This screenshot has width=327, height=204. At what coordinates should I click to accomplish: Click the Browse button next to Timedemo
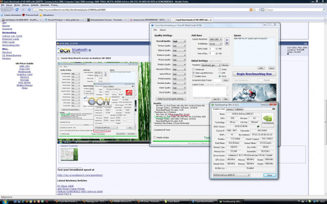coord(225,65)
